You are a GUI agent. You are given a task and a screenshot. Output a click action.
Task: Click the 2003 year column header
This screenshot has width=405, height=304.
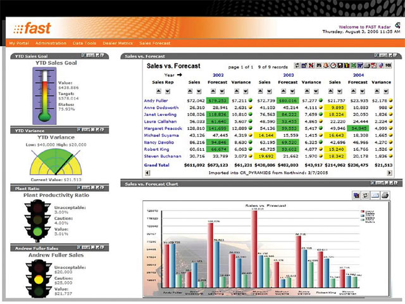click(x=289, y=75)
